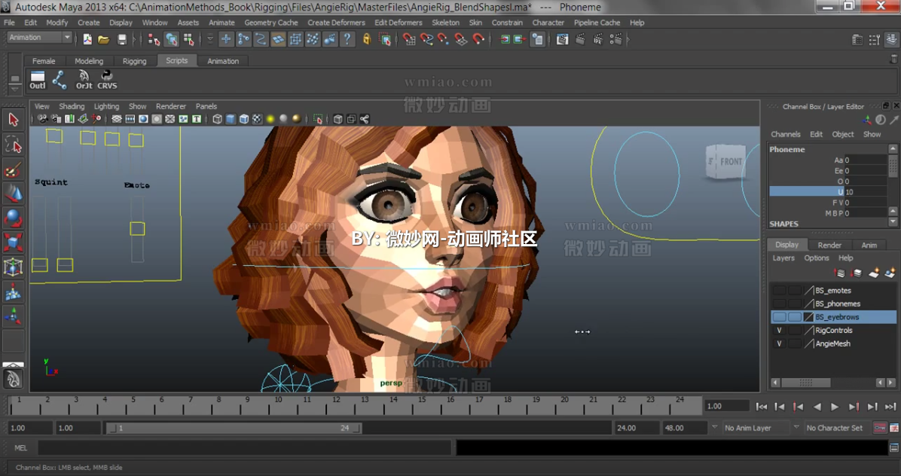This screenshot has width=901, height=476.
Task: Open the Animation menu set dropdown
Action: click(x=39, y=38)
